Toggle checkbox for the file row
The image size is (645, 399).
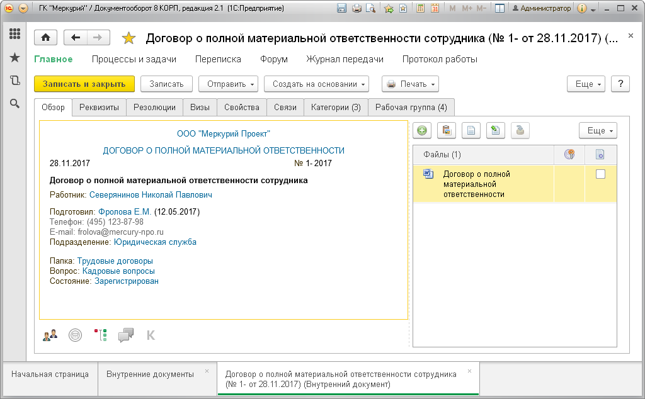coord(600,174)
